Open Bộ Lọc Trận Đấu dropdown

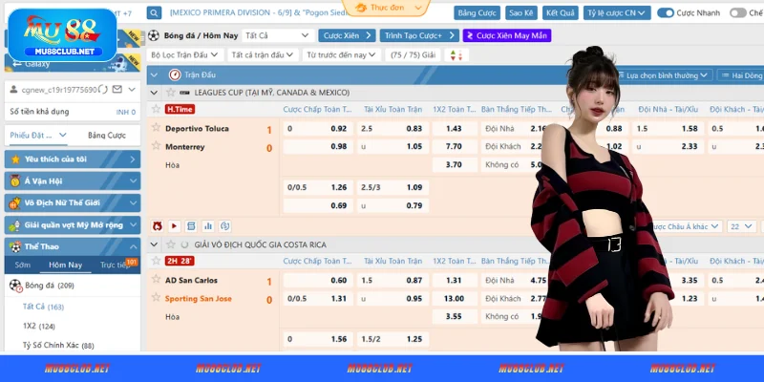click(x=185, y=55)
